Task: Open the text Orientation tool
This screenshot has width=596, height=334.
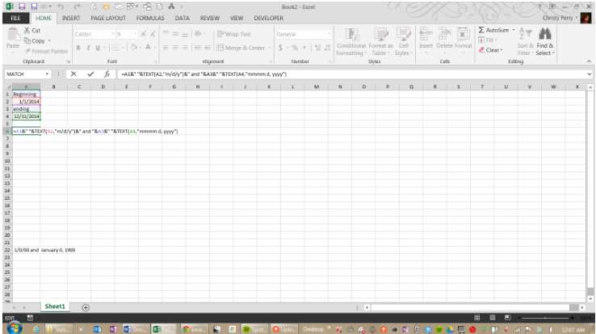Action: pos(198,34)
